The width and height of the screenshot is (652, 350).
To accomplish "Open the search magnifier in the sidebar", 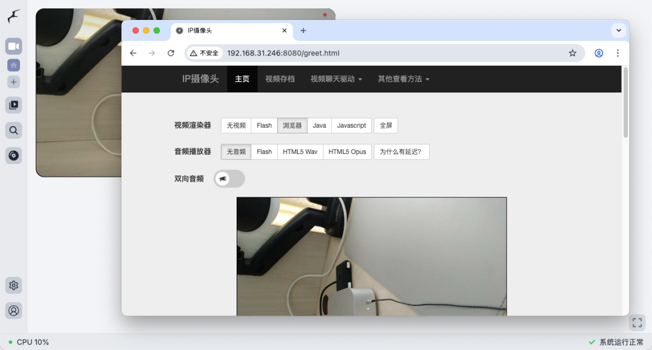I will tap(13, 130).
